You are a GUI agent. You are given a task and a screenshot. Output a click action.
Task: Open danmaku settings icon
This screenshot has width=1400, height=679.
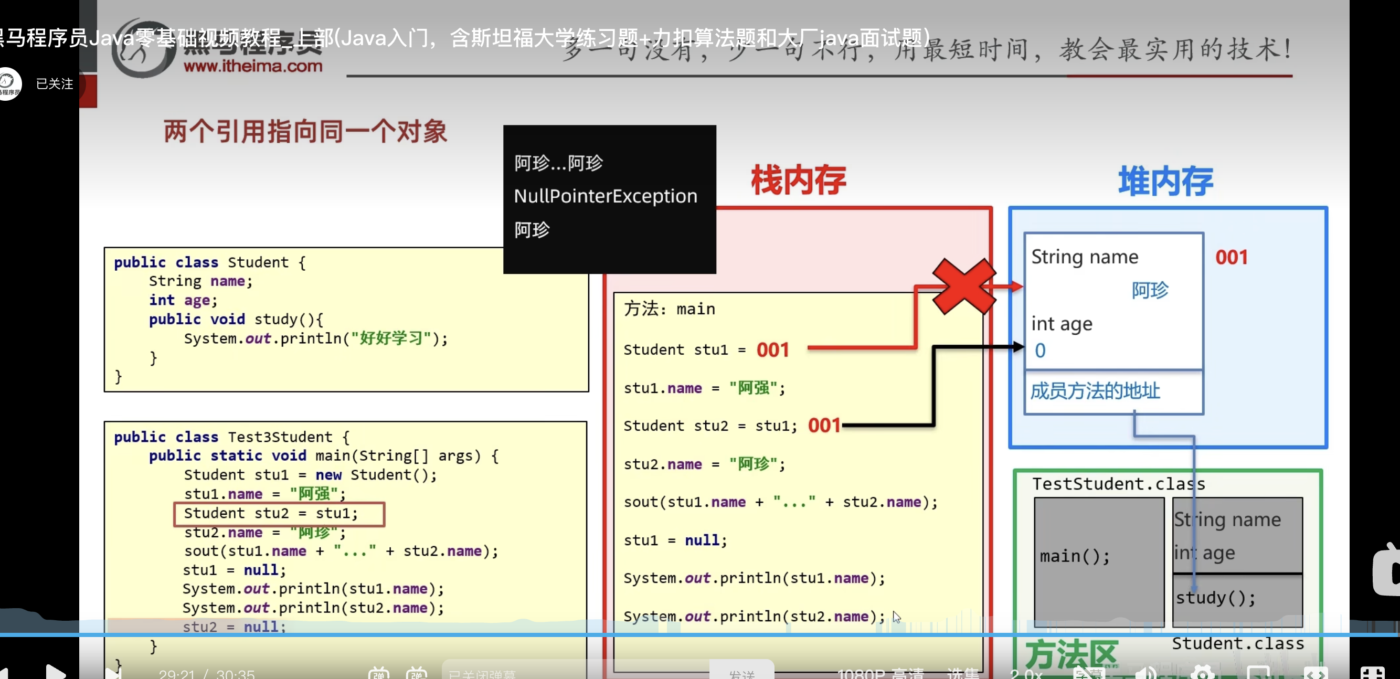[417, 674]
